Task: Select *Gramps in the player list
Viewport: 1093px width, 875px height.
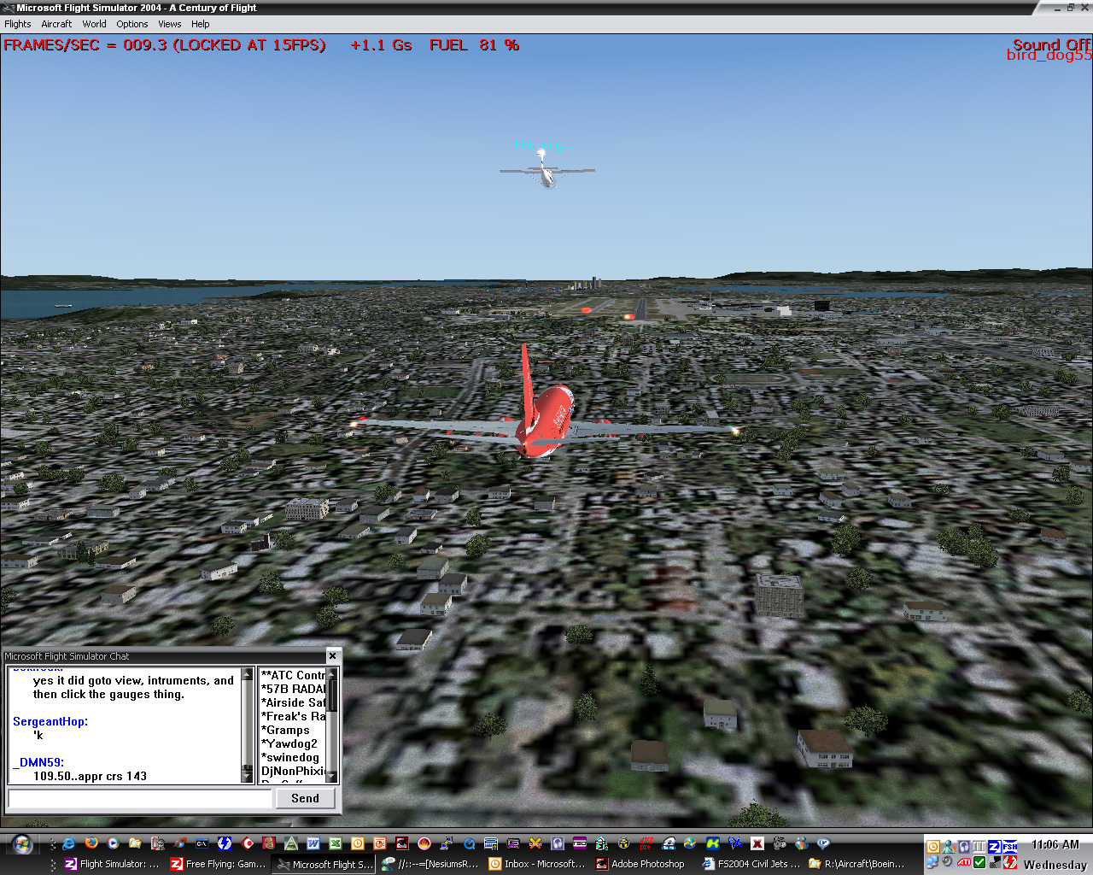Action: 288,730
